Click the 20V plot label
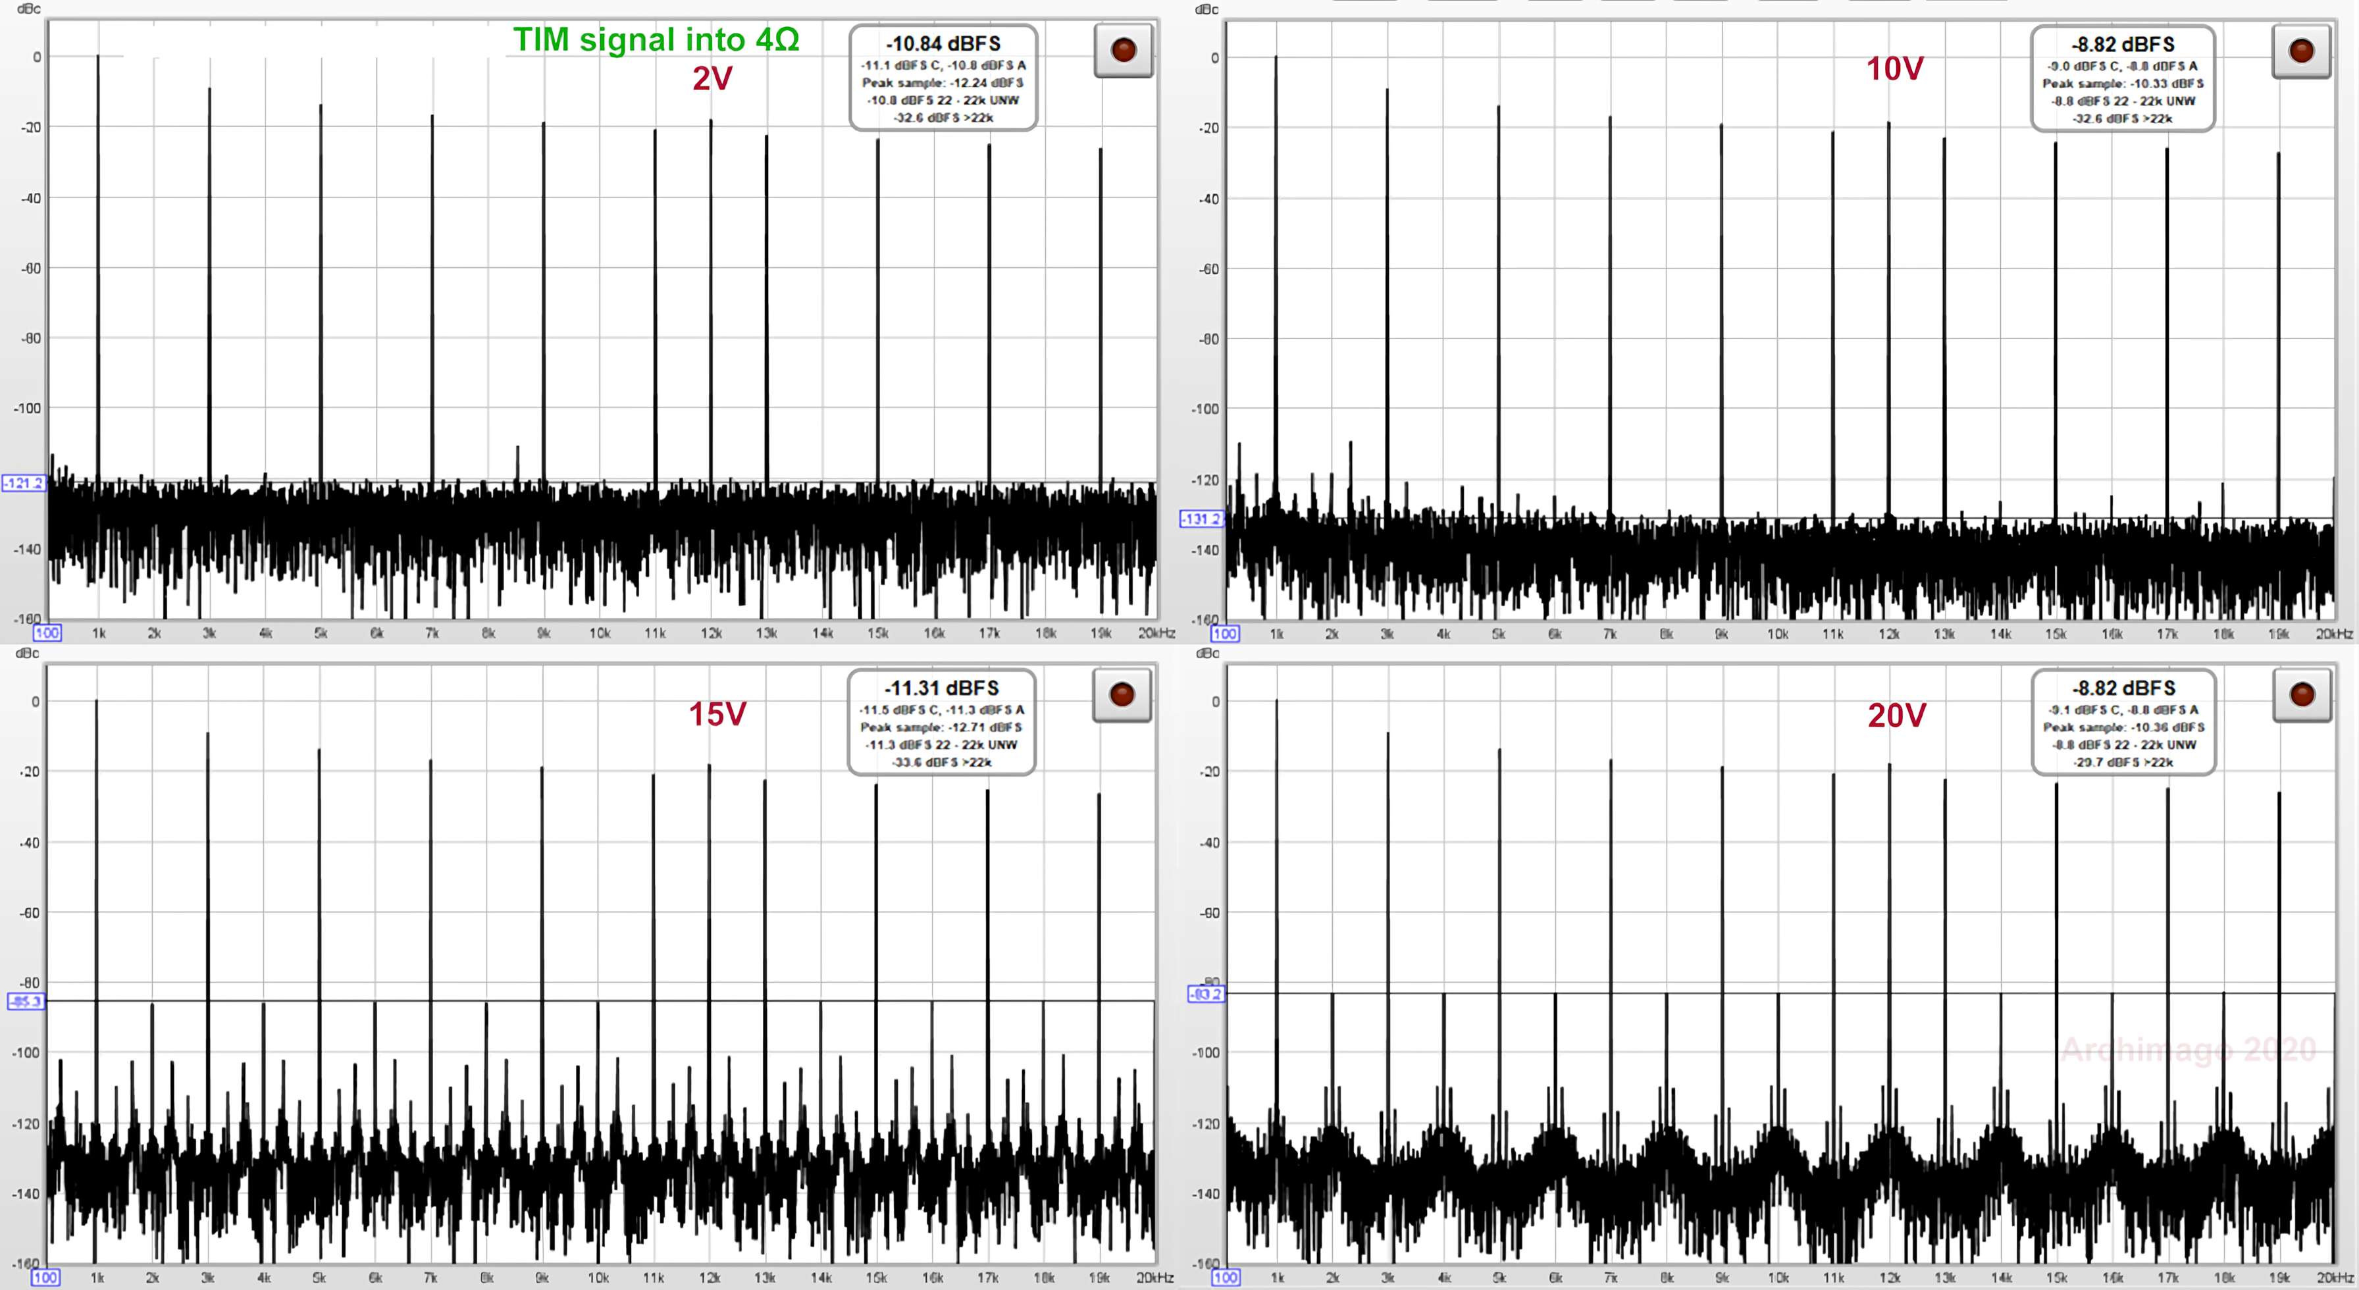2359x1290 pixels. coord(1896,715)
